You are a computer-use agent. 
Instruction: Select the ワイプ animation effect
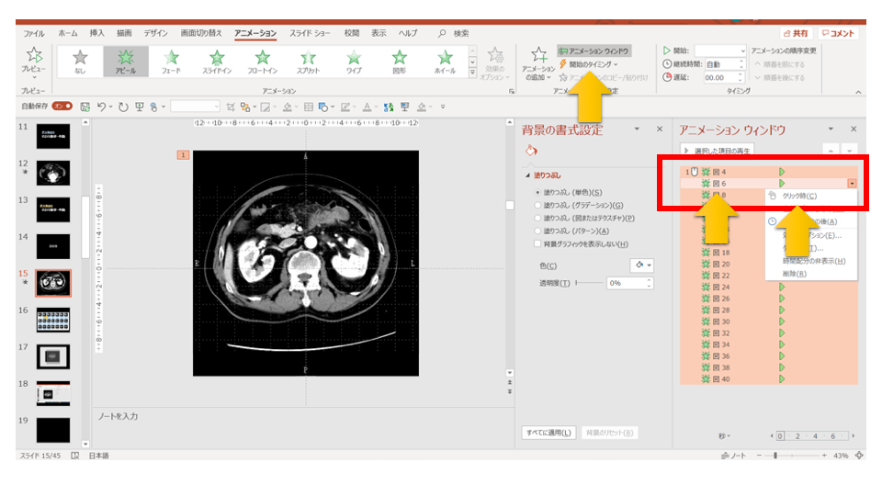coord(353,61)
